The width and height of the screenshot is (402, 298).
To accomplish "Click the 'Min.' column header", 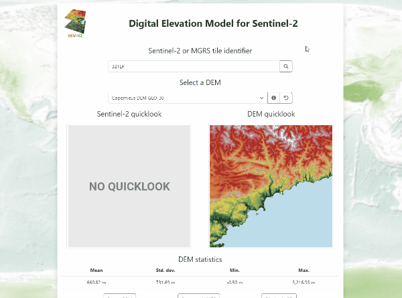I will [x=234, y=271].
